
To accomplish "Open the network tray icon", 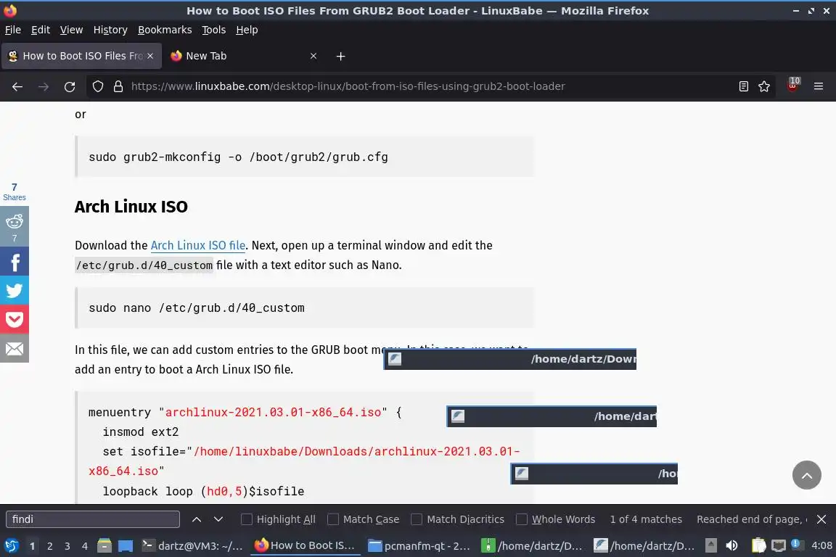I will [779, 545].
